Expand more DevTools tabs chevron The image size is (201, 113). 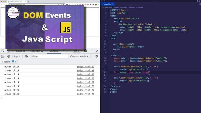point(64,51)
